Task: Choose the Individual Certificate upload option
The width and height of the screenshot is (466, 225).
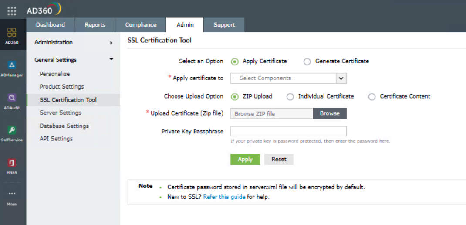Action: (x=290, y=97)
